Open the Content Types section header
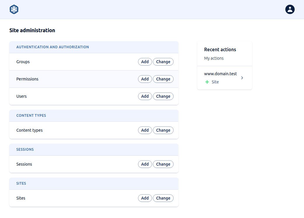 tap(31, 116)
